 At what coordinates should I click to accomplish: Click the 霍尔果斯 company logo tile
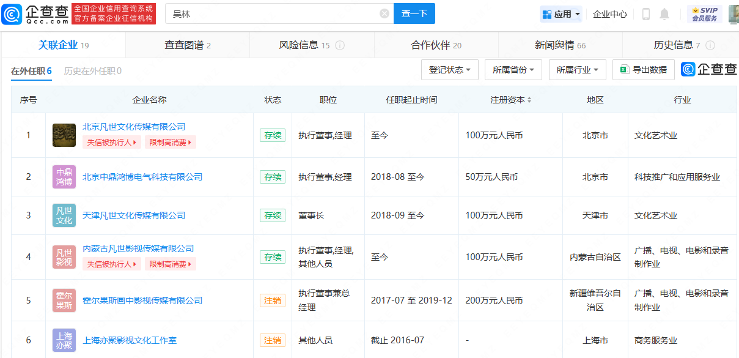tap(64, 300)
